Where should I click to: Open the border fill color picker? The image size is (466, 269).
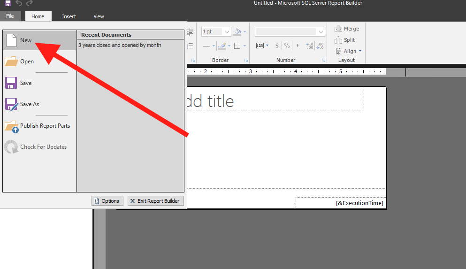click(x=239, y=31)
